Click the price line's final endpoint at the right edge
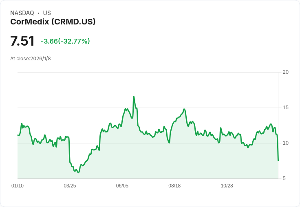Viewport: 300px width, 207px height. point(278,161)
